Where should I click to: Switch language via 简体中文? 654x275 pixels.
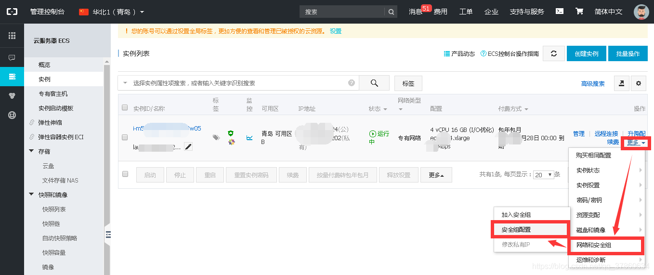(x=608, y=12)
